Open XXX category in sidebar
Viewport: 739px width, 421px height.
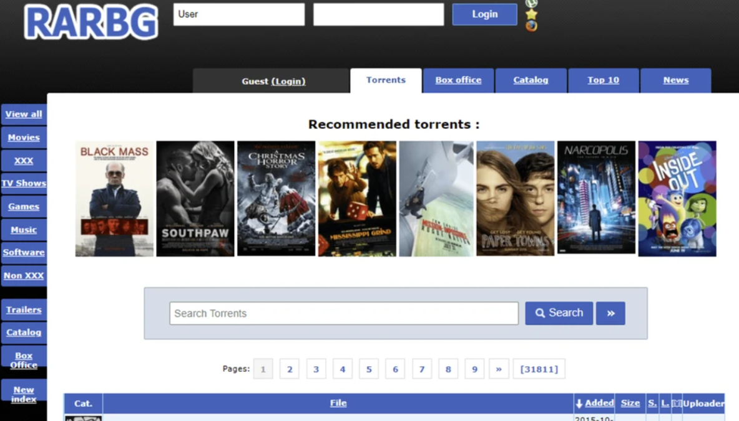coord(24,161)
